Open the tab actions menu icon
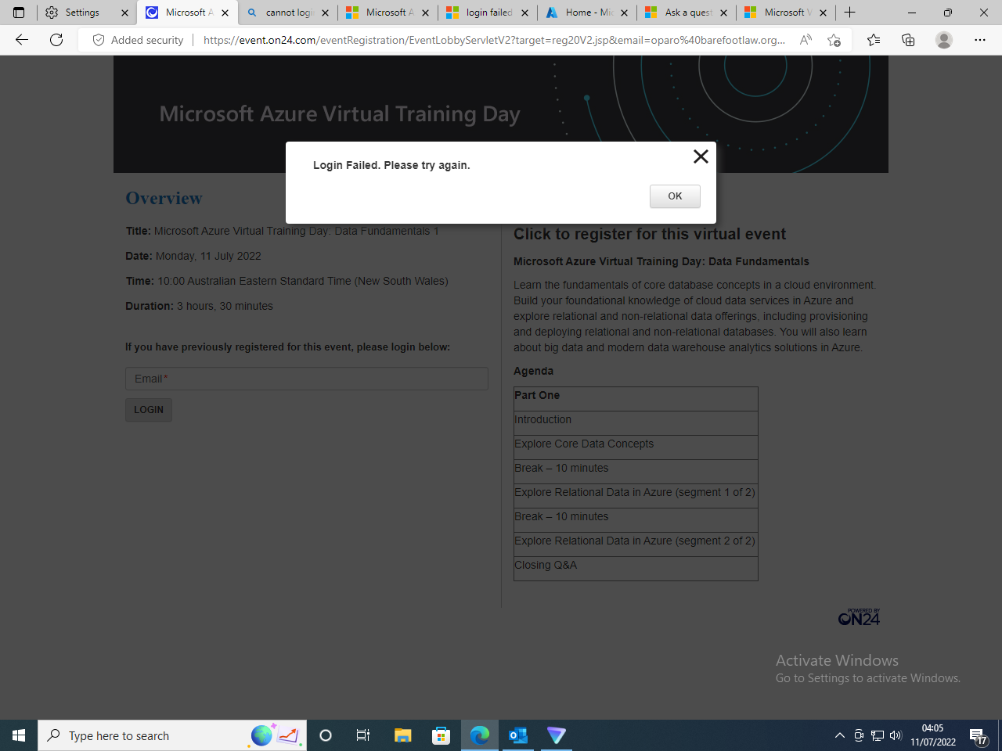Image resolution: width=1002 pixels, height=751 pixels. [x=19, y=13]
